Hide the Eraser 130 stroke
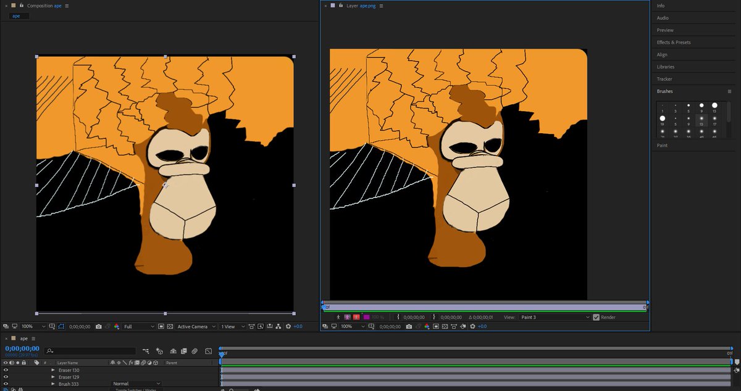This screenshot has height=391, width=741. click(6, 370)
